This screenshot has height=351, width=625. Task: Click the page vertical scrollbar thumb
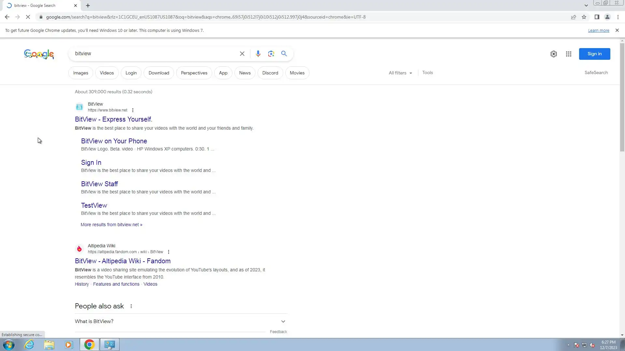(622, 97)
